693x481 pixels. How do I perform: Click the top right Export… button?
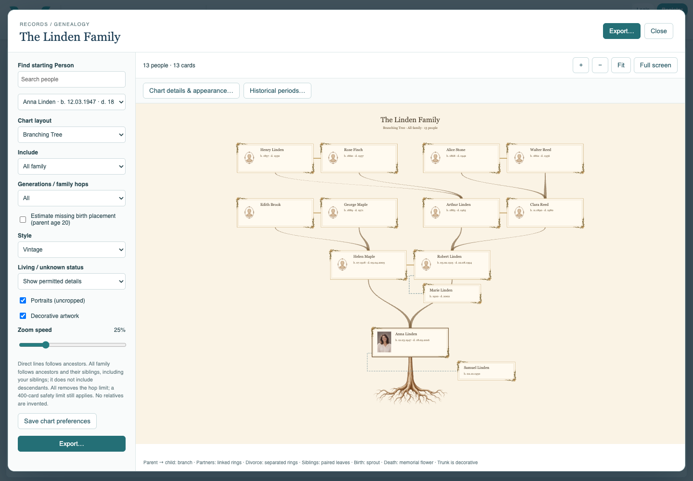coord(622,31)
